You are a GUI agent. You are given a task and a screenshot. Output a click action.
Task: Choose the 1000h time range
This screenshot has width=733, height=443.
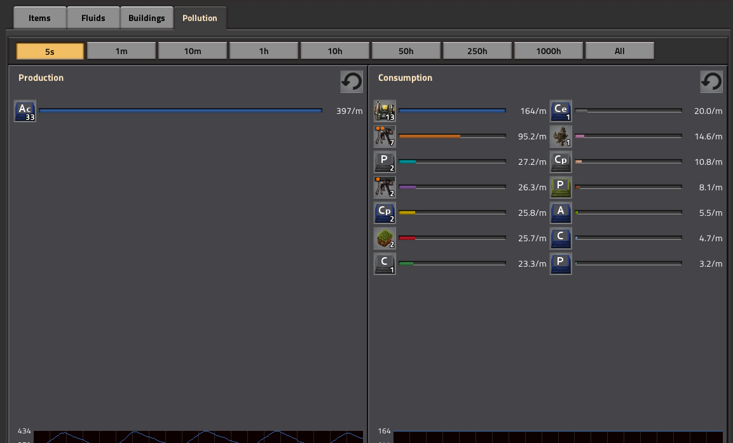tap(549, 51)
